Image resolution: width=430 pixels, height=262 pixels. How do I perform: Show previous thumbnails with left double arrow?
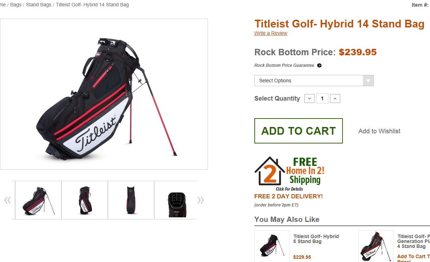[x=7, y=200]
